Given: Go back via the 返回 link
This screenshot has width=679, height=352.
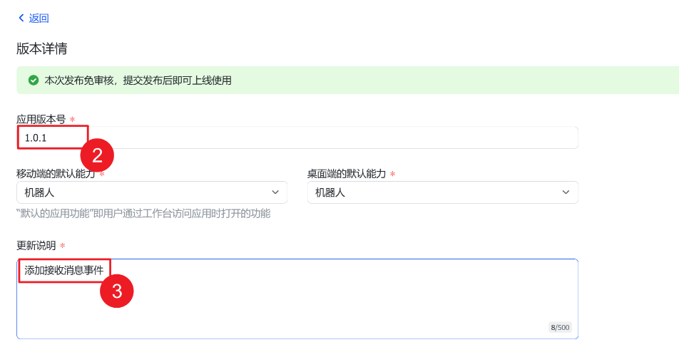Looking at the screenshot, I should 39,18.
